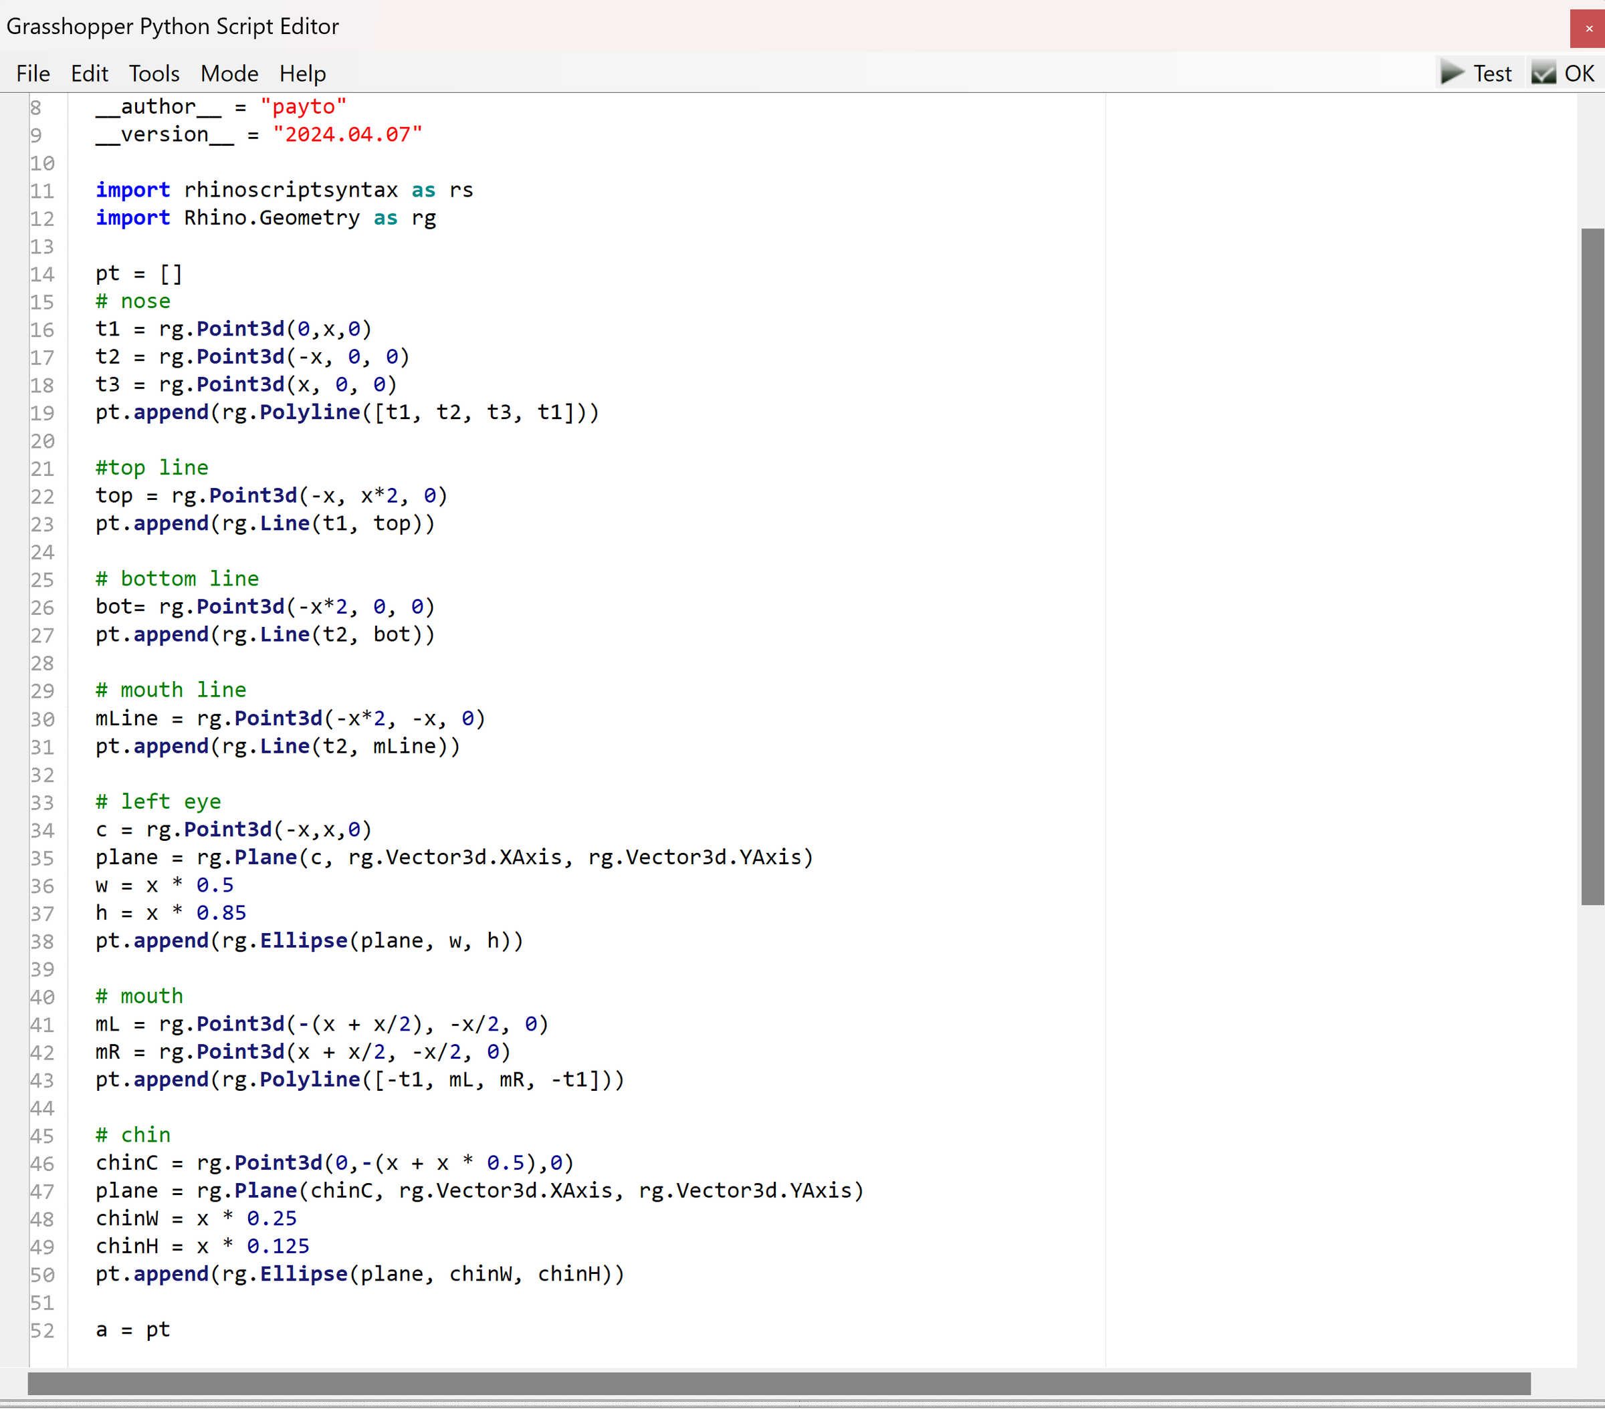Click the green play icon next to Test
The width and height of the screenshot is (1605, 1409).
click(1453, 73)
